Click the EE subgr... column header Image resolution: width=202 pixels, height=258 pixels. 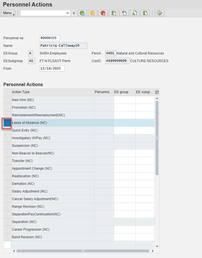coord(145,92)
